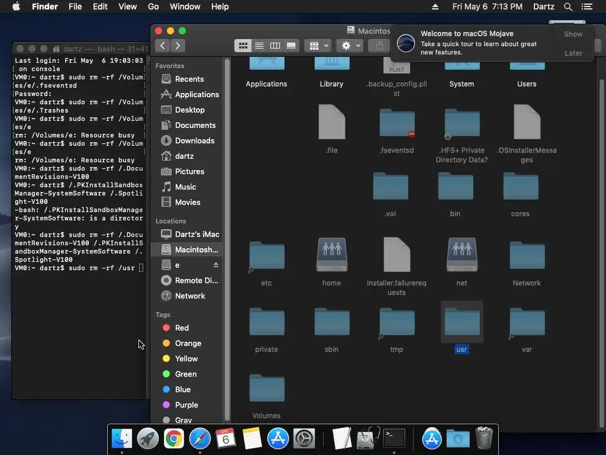
Task: Open the Edit menu
Action: point(100,7)
